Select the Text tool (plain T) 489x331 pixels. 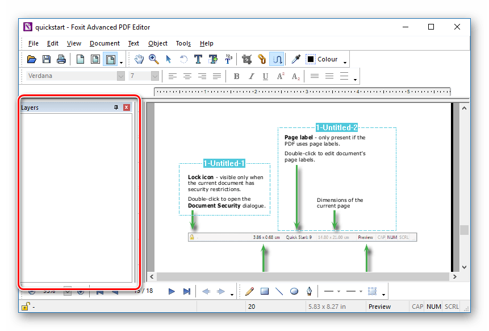(x=198, y=59)
